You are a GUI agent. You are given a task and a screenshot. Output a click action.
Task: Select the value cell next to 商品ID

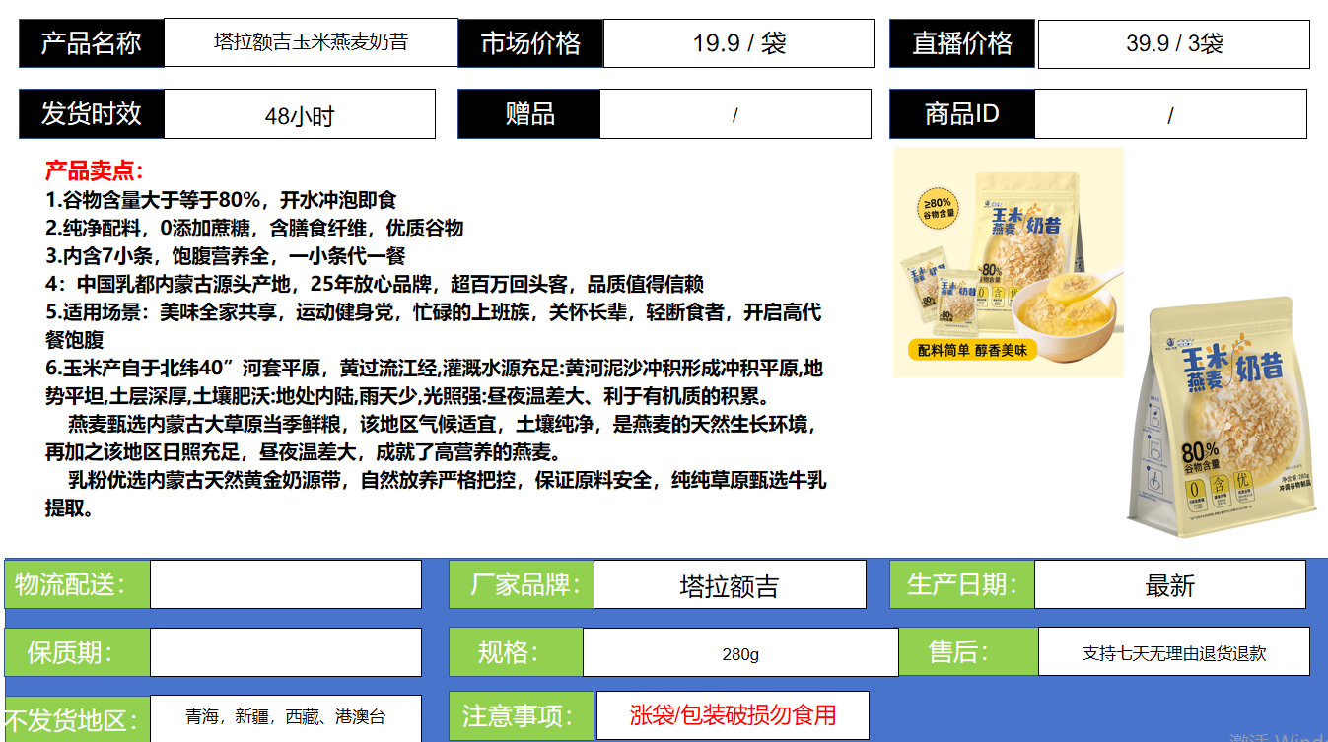[1170, 114]
